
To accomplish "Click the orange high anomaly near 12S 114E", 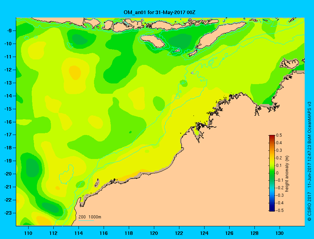I will [x=75, y=72].
